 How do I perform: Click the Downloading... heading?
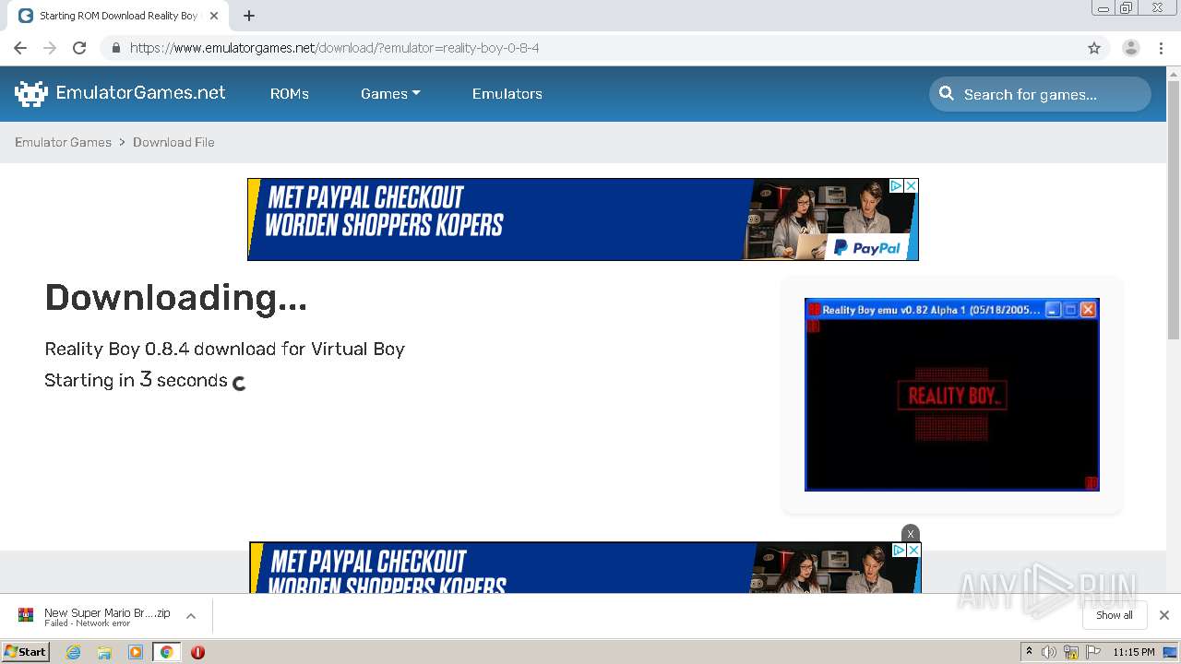pos(175,298)
